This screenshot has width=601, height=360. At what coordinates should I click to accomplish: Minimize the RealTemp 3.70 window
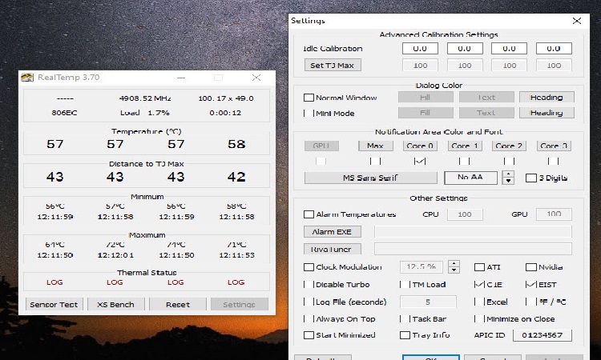181,78
